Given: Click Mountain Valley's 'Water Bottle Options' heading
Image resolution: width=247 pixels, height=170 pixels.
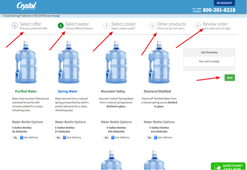Looking at the screenshot, I should coord(116,122).
